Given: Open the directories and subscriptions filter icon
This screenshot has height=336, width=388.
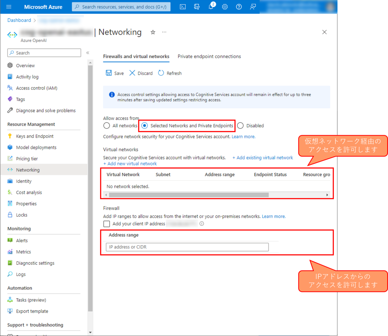Looking at the screenshot, I should [x=197, y=7].
